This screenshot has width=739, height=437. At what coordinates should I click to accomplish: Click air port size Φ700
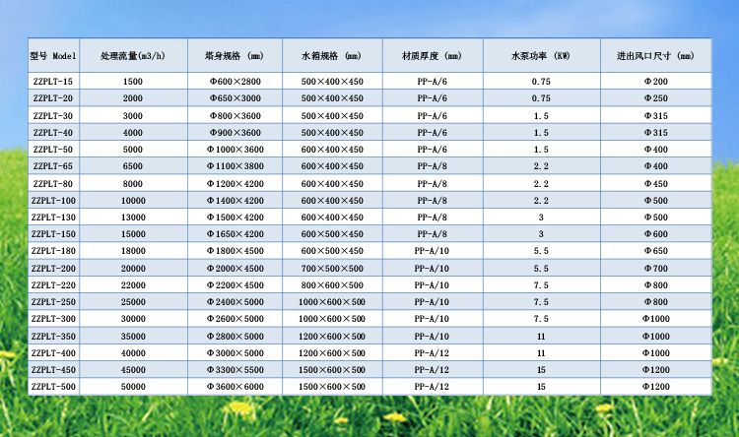(656, 269)
